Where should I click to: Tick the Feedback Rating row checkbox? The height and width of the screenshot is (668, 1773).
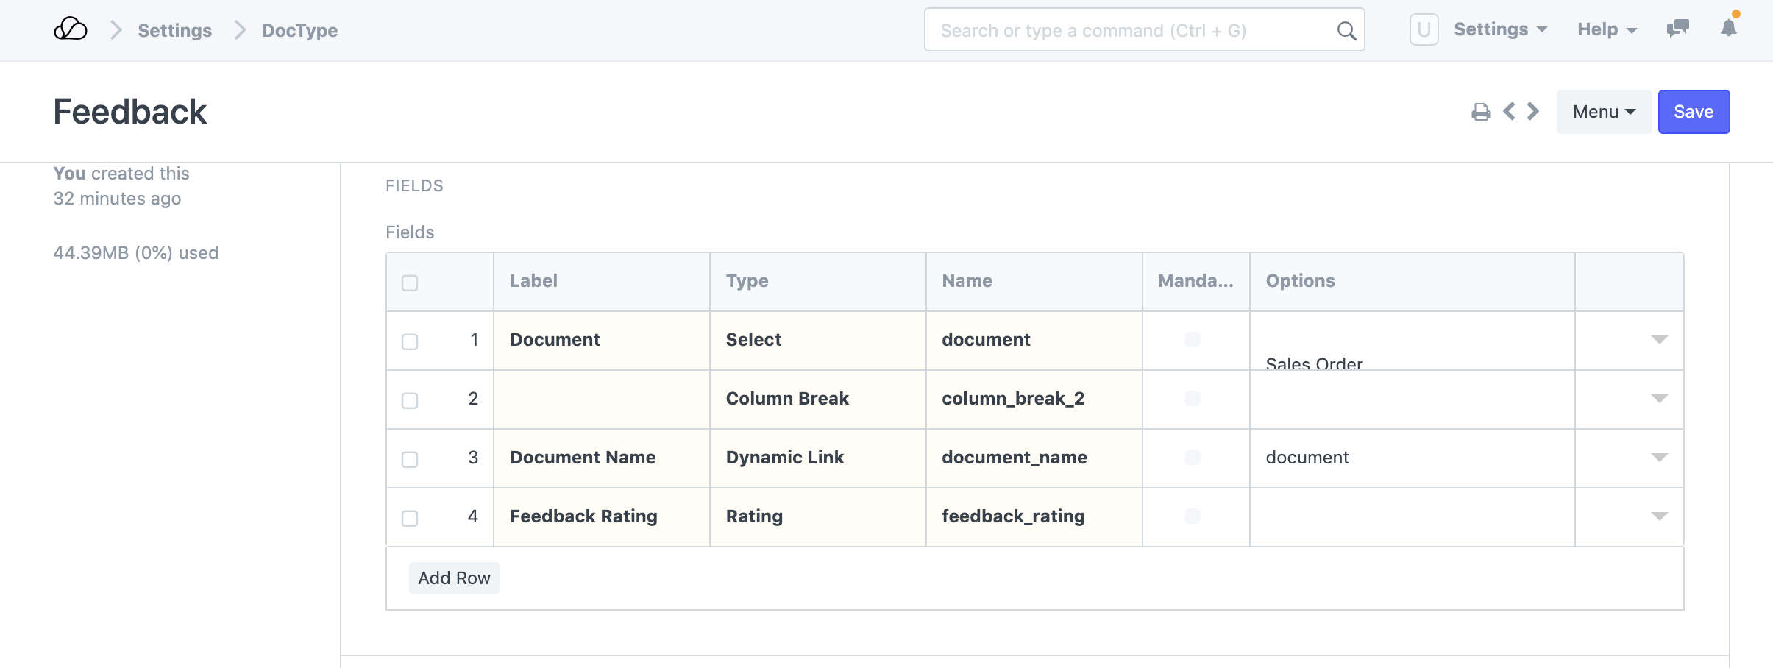(x=410, y=518)
